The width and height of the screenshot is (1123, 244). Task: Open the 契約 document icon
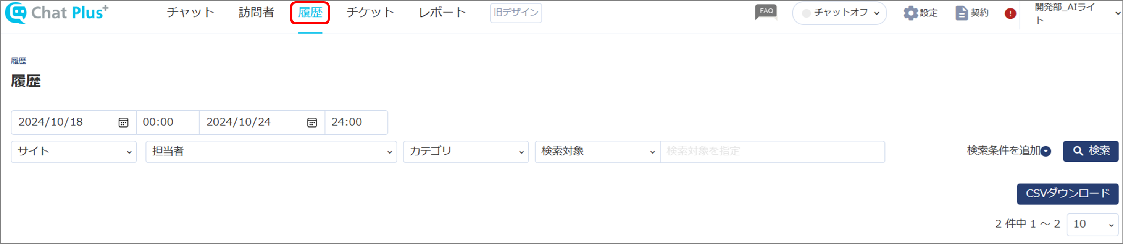coord(961,13)
